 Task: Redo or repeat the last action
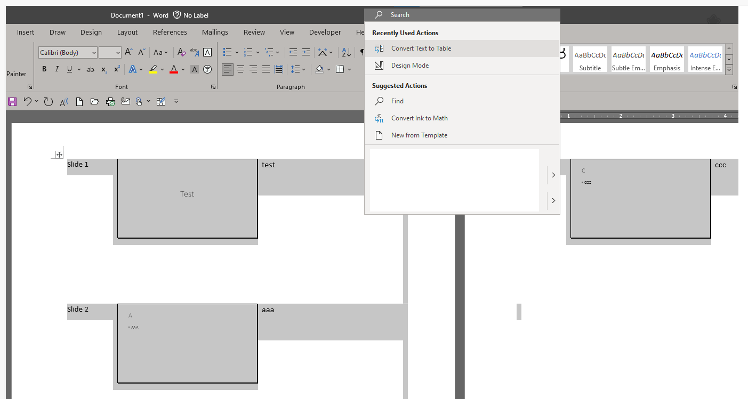[49, 101]
